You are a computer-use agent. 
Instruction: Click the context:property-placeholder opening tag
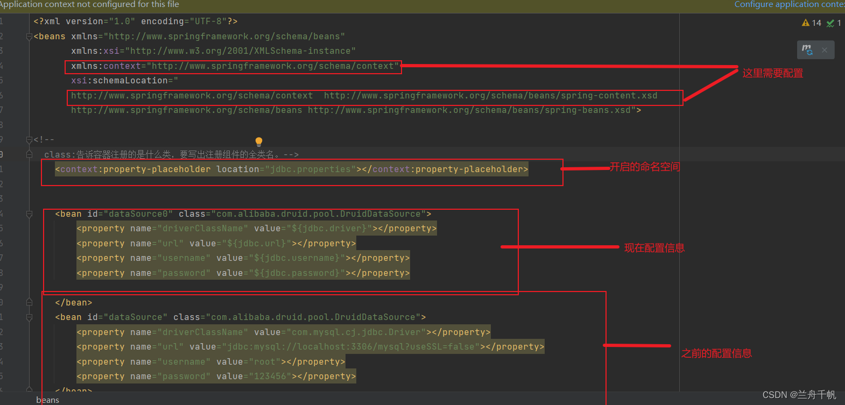[133, 169]
